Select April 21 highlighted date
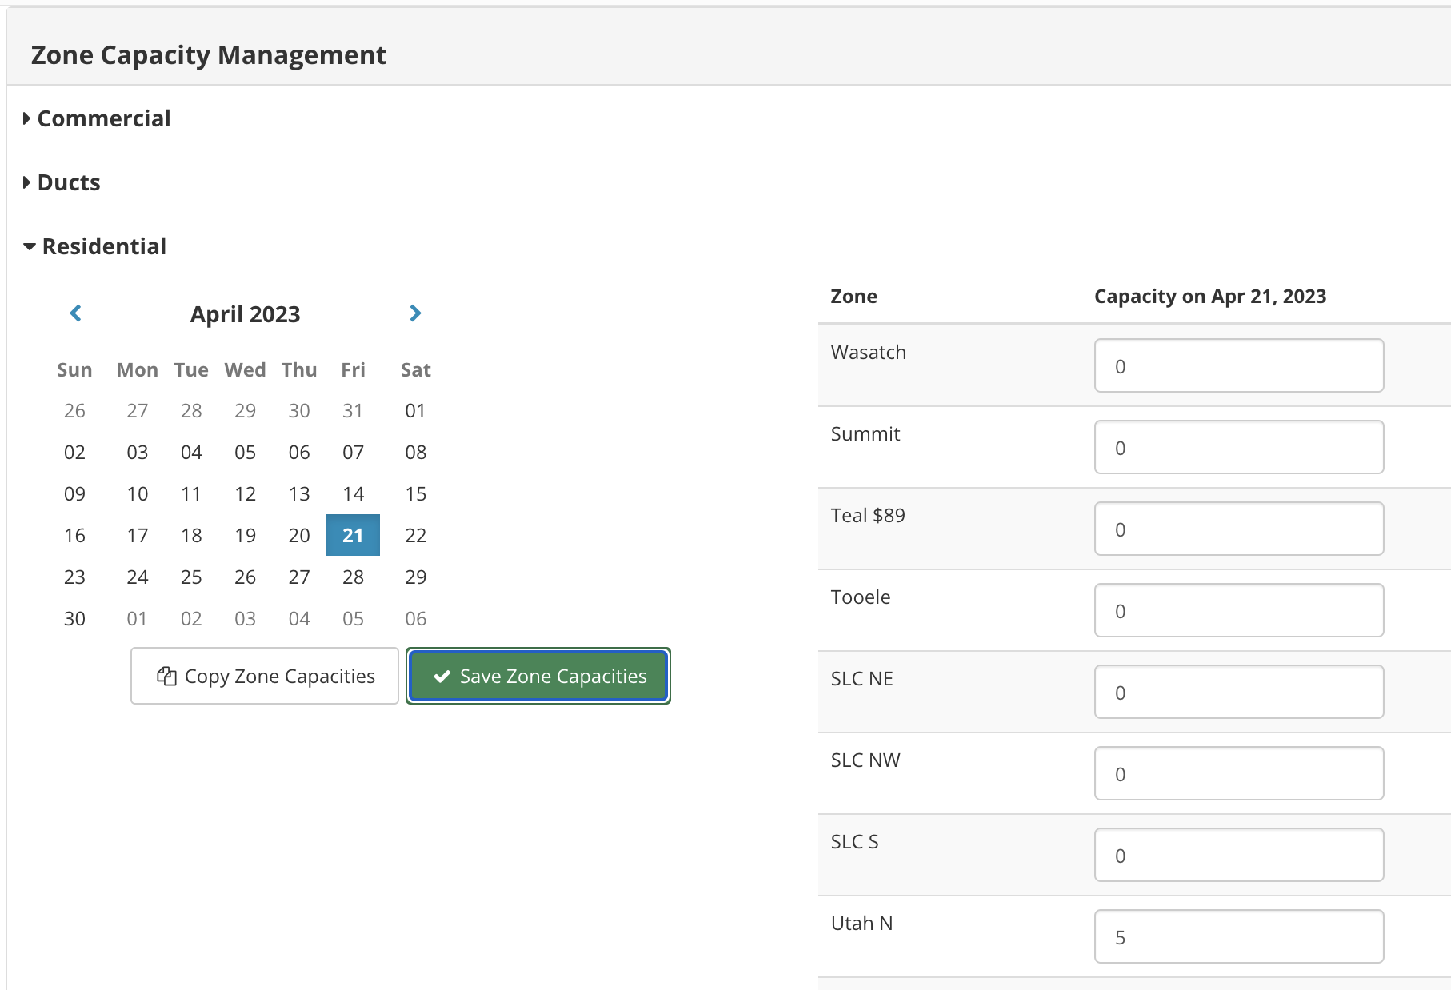 353,535
